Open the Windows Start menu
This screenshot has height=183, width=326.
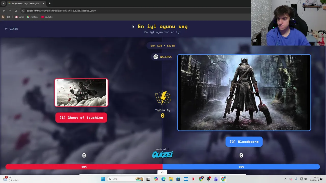click(x=103, y=179)
